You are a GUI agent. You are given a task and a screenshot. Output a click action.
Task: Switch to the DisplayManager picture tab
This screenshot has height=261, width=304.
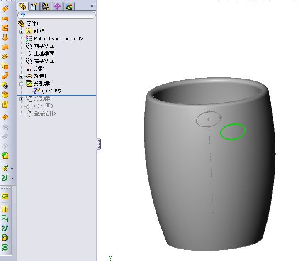pyautogui.click(x=69, y=6)
